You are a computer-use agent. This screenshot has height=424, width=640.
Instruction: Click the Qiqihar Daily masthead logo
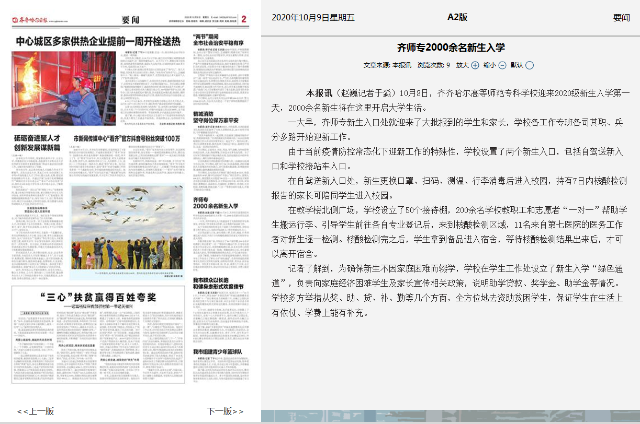tap(30, 20)
